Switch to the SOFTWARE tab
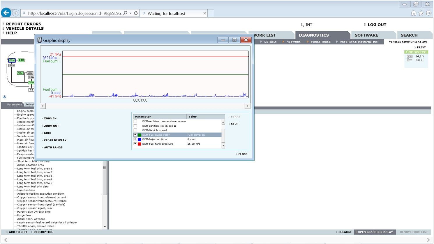This screenshot has height=244, width=434. [x=366, y=35]
